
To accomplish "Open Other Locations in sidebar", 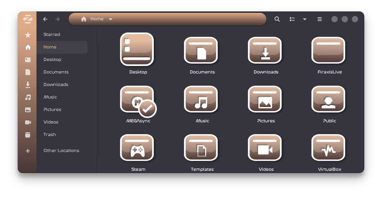I will (x=62, y=150).
